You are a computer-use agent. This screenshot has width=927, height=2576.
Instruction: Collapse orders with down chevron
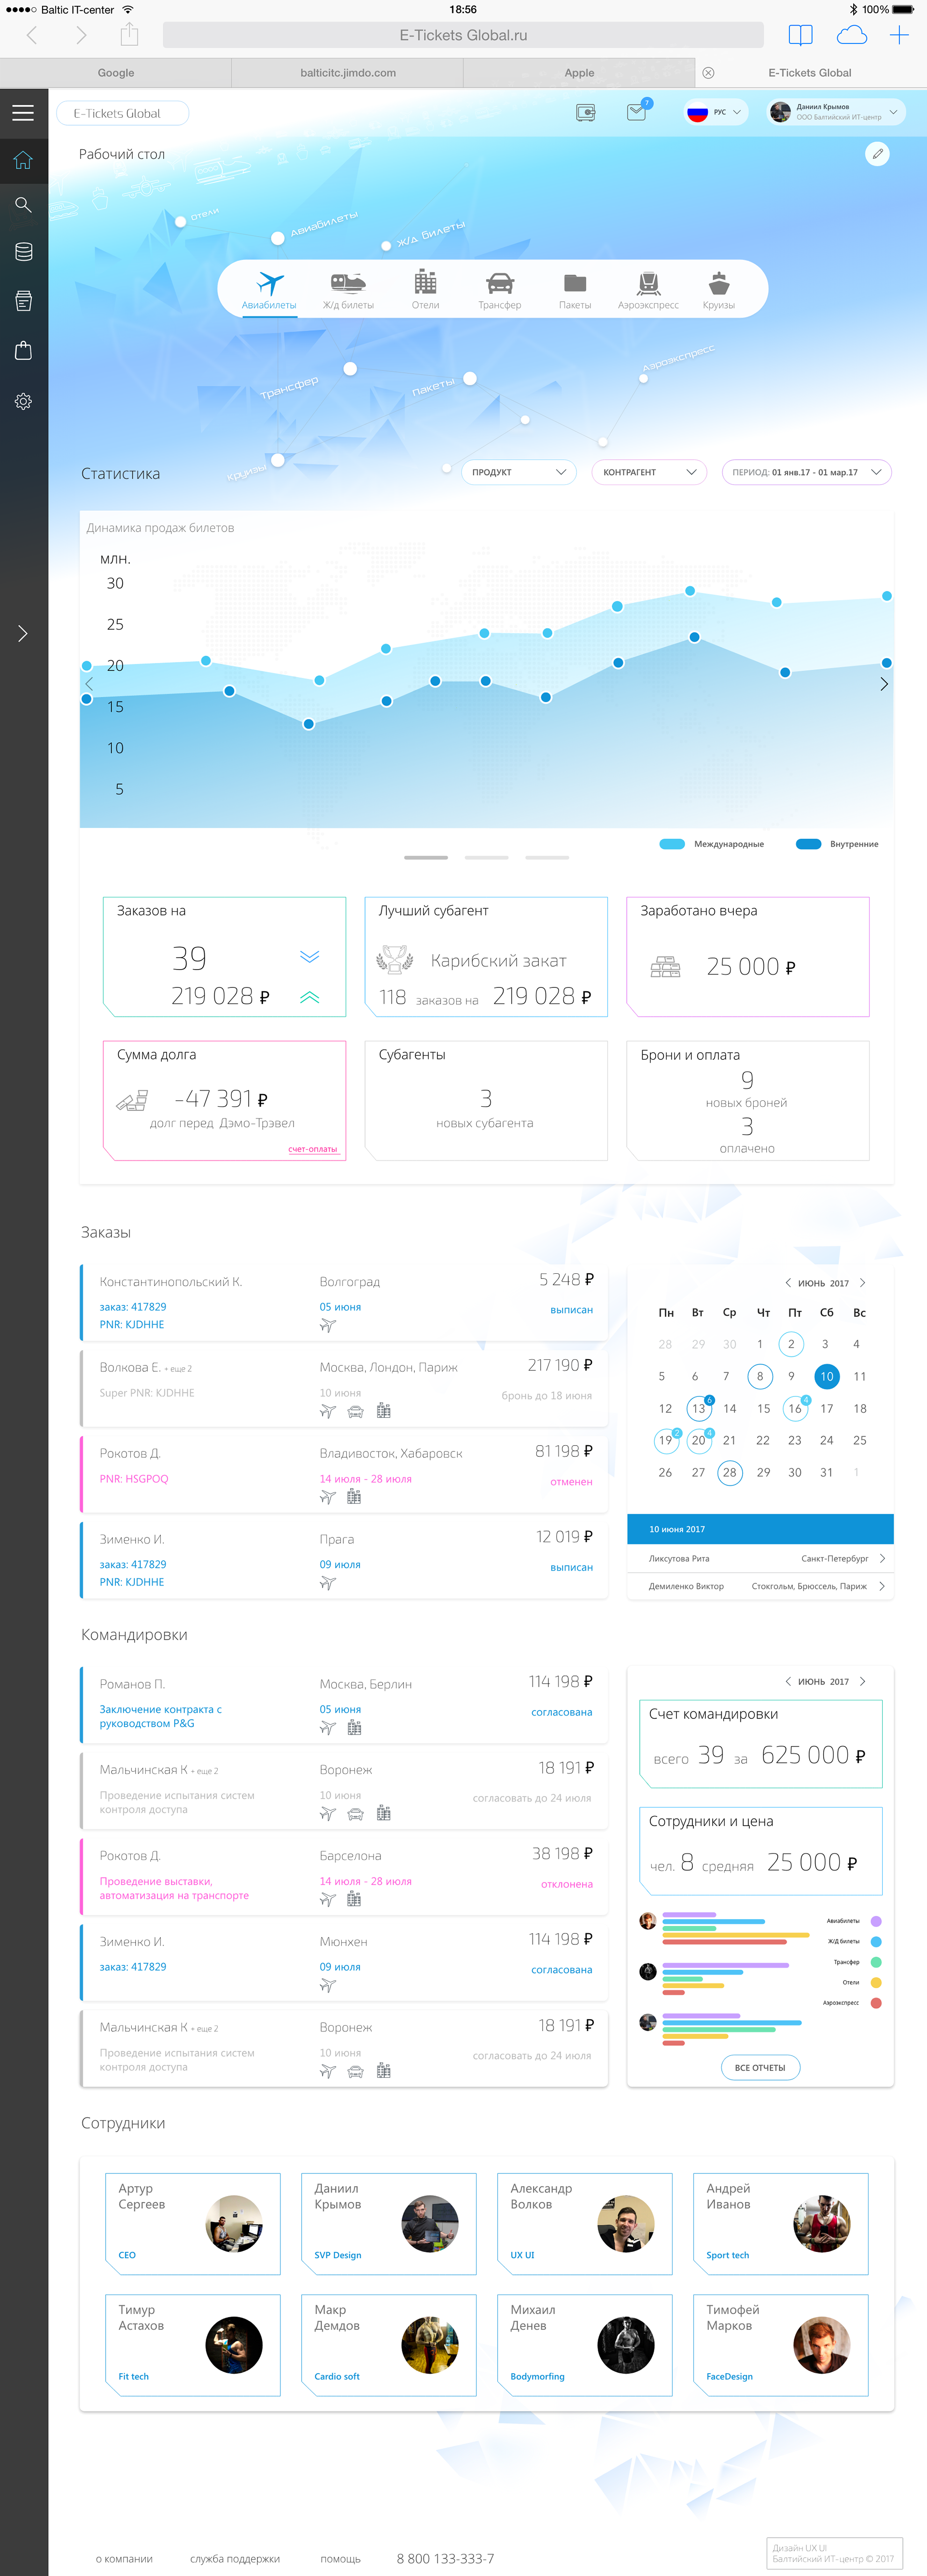[310, 956]
